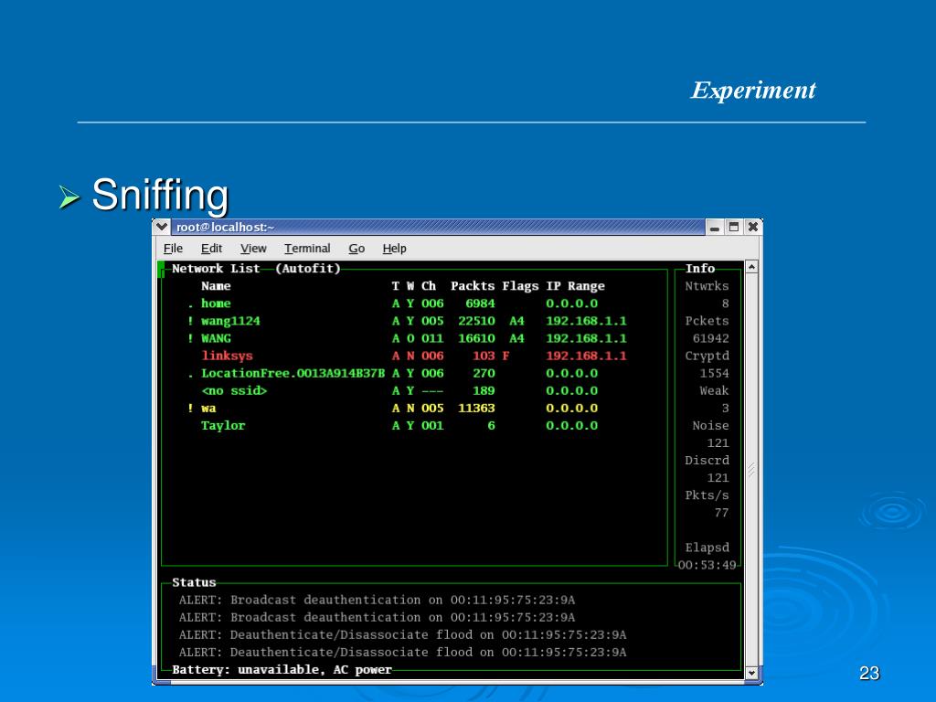Open the Edit menu
This screenshot has width=936, height=702.
point(211,249)
